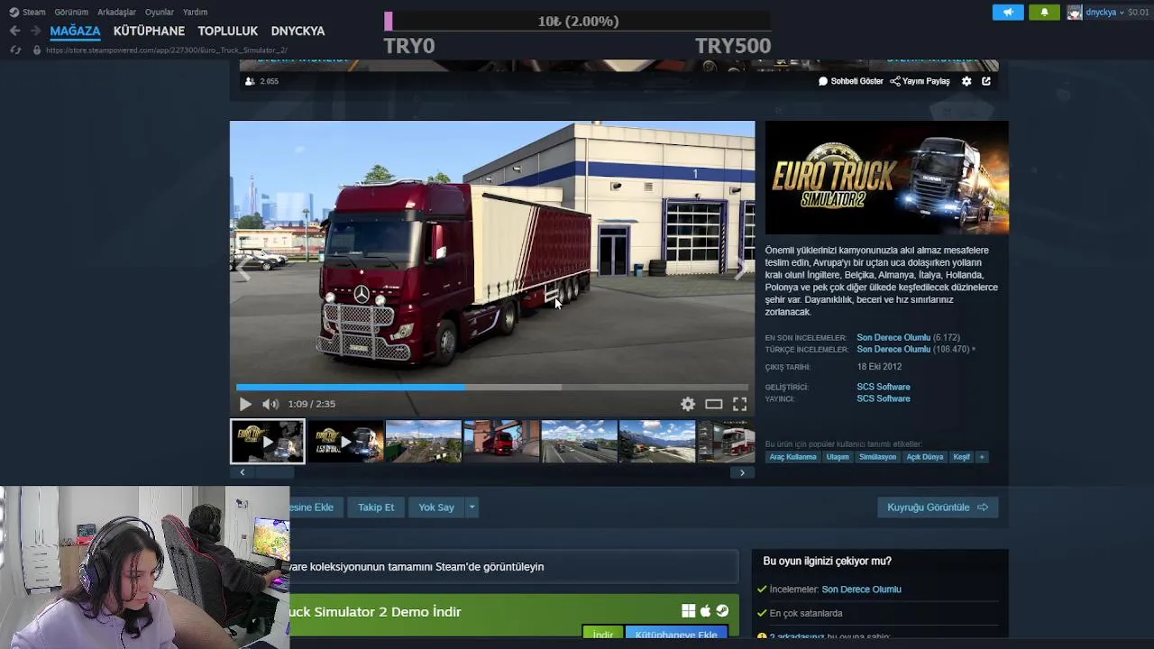The width and height of the screenshot is (1154, 649).
Task: Toggle theater mode on video
Action: (714, 405)
